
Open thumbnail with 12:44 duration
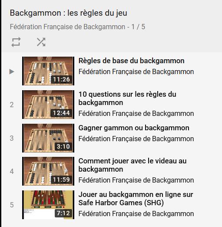48,105
